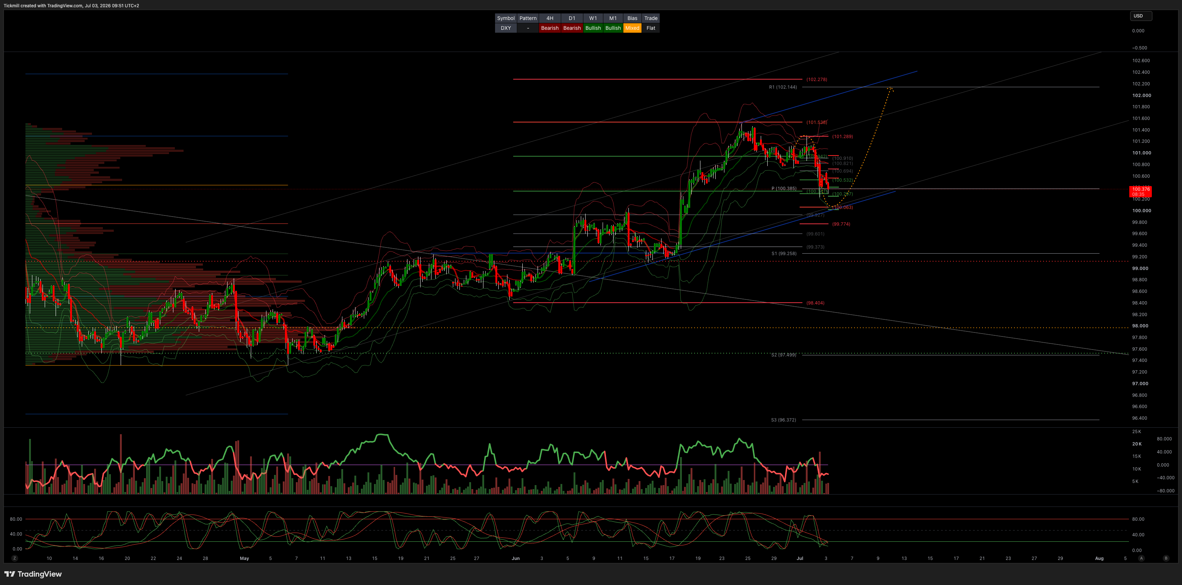Click the Jul label on time axis
The image size is (1182, 585).
[800, 558]
